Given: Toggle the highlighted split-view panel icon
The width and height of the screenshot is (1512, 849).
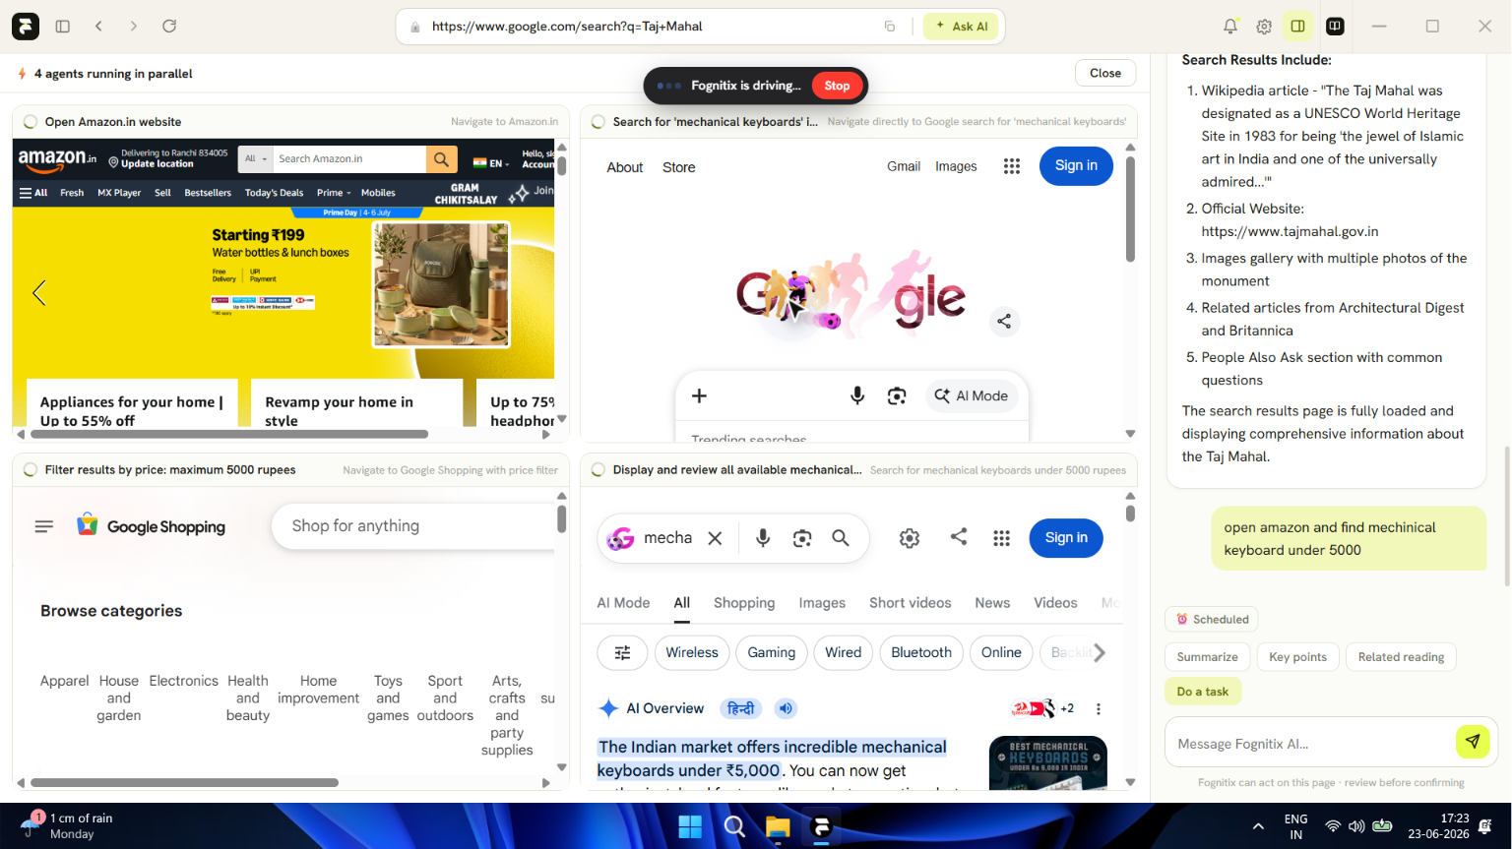Looking at the screenshot, I should [x=1298, y=27].
